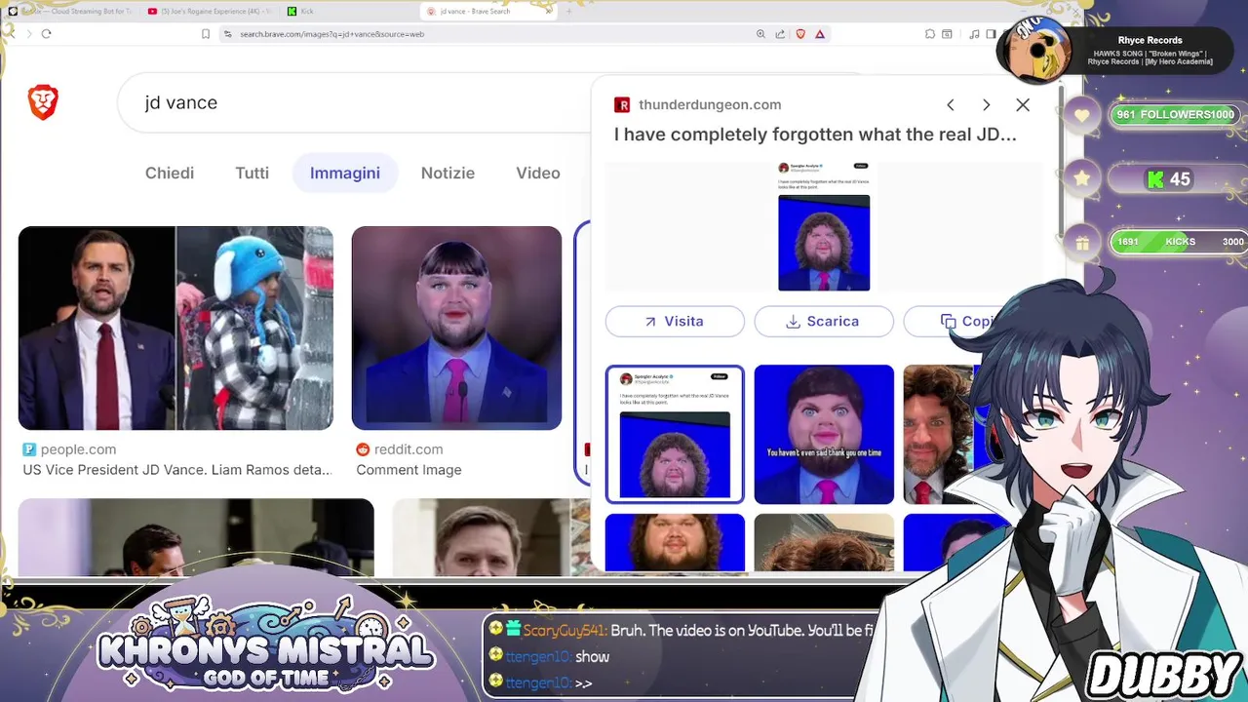1248x702 pixels.
Task: Click the Kick 45 subscriber counter
Action: pos(1168,179)
